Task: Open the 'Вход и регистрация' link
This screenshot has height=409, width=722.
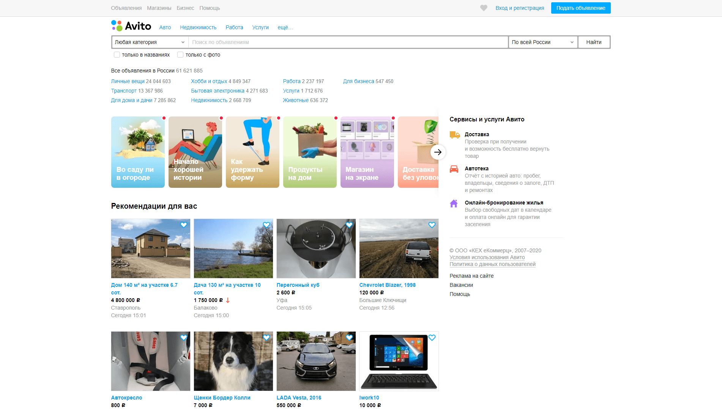Action: pos(520,8)
